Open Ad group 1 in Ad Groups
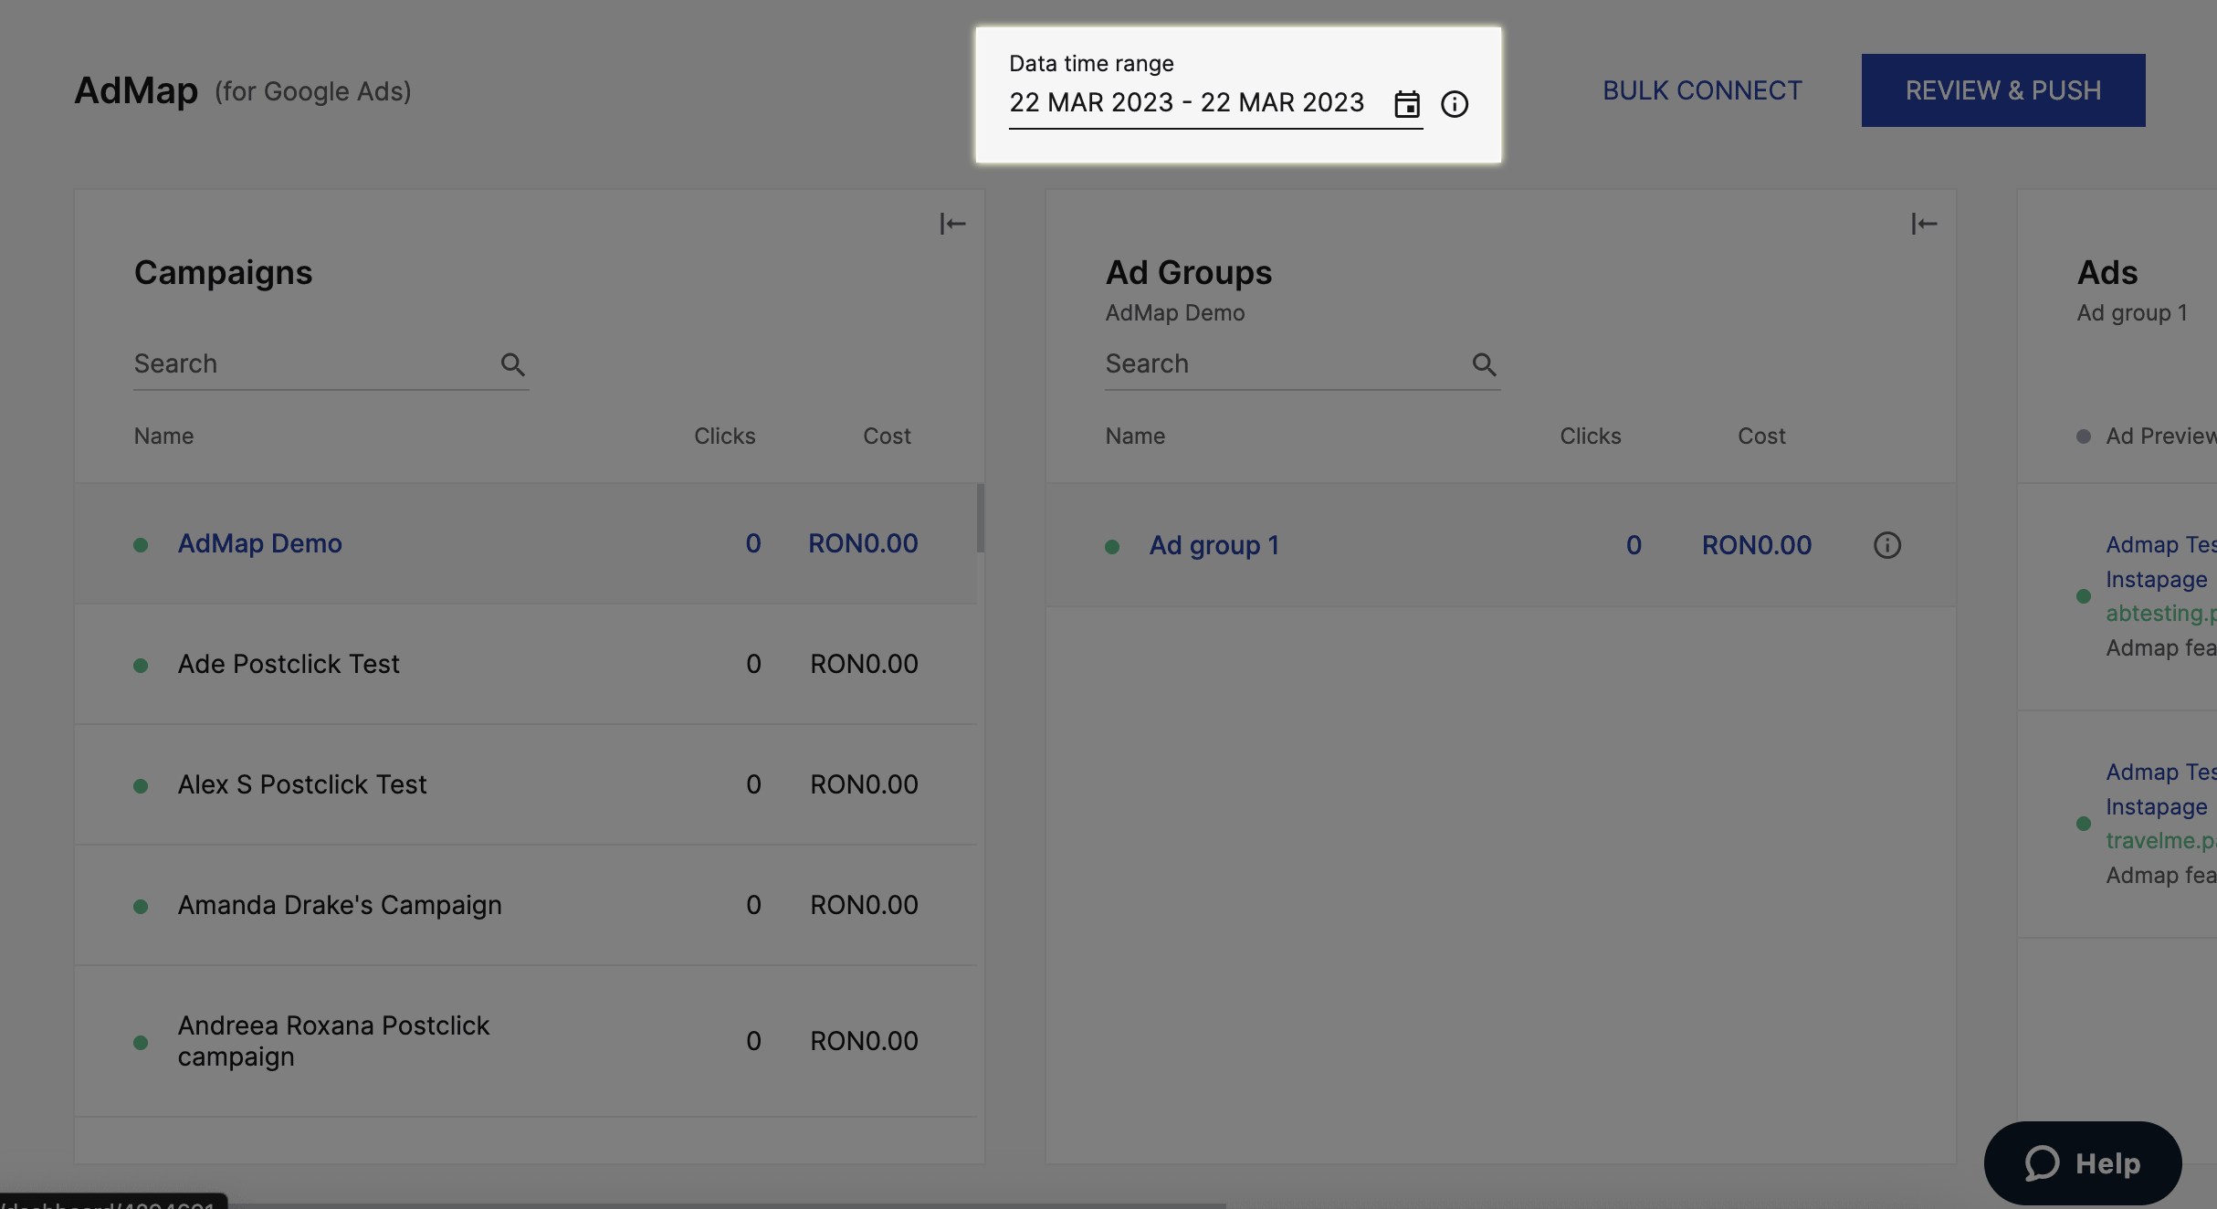The image size is (2217, 1209). point(1214,545)
